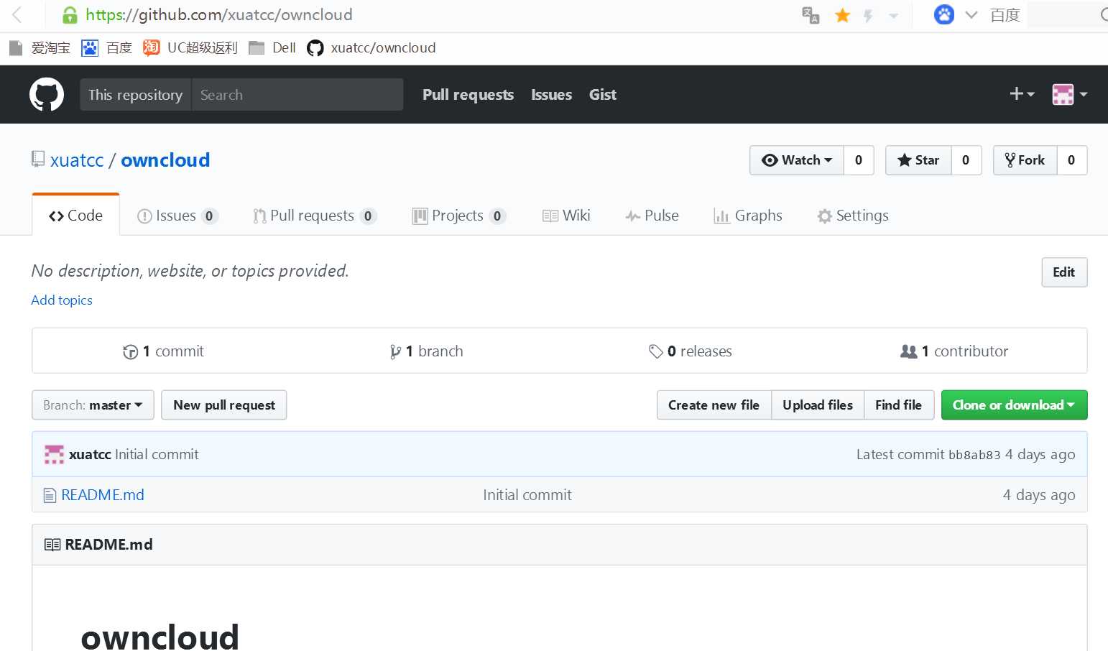
Task: Click xuatcc author name in commit bar
Action: (x=90, y=454)
